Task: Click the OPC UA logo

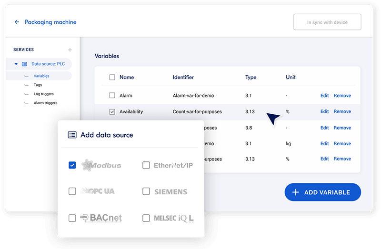Action: pos(98,191)
